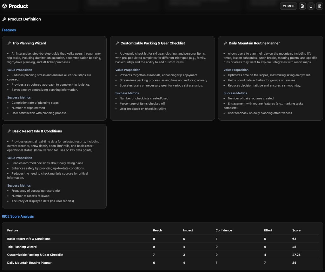This screenshot has width=325, height=272.
Task: Open the MCP button
Action: click(x=289, y=6)
